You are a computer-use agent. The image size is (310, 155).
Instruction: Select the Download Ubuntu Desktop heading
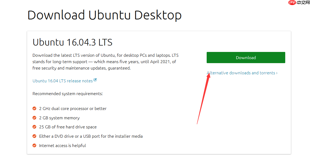click(x=104, y=15)
